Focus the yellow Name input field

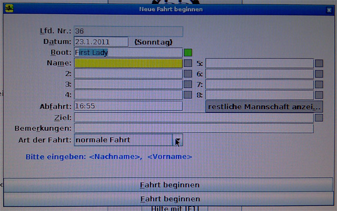(128, 63)
